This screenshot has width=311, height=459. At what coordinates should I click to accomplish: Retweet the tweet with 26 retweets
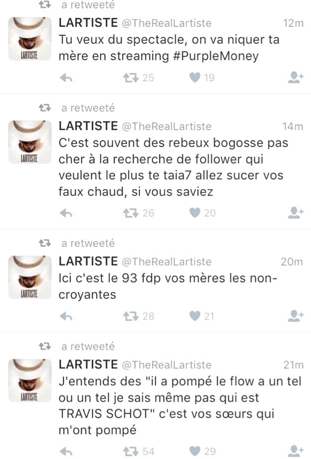(x=131, y=213)
